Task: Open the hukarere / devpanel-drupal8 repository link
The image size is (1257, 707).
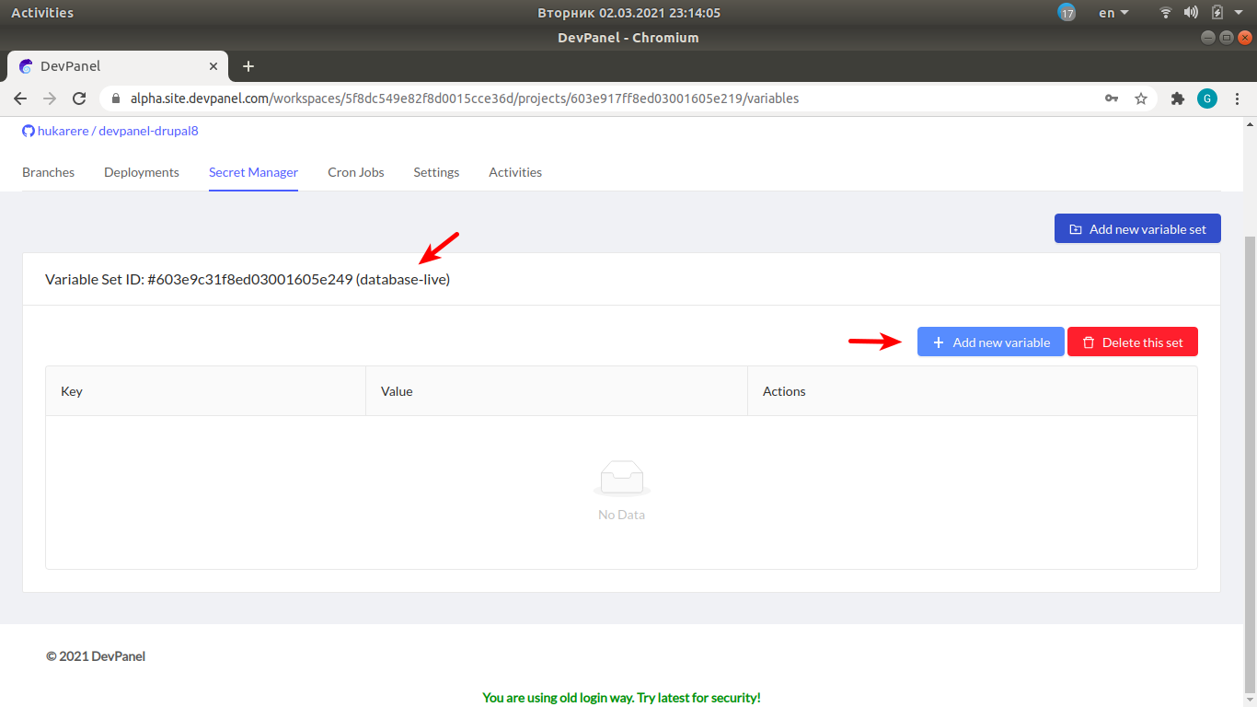Action: tap(117, 131)
